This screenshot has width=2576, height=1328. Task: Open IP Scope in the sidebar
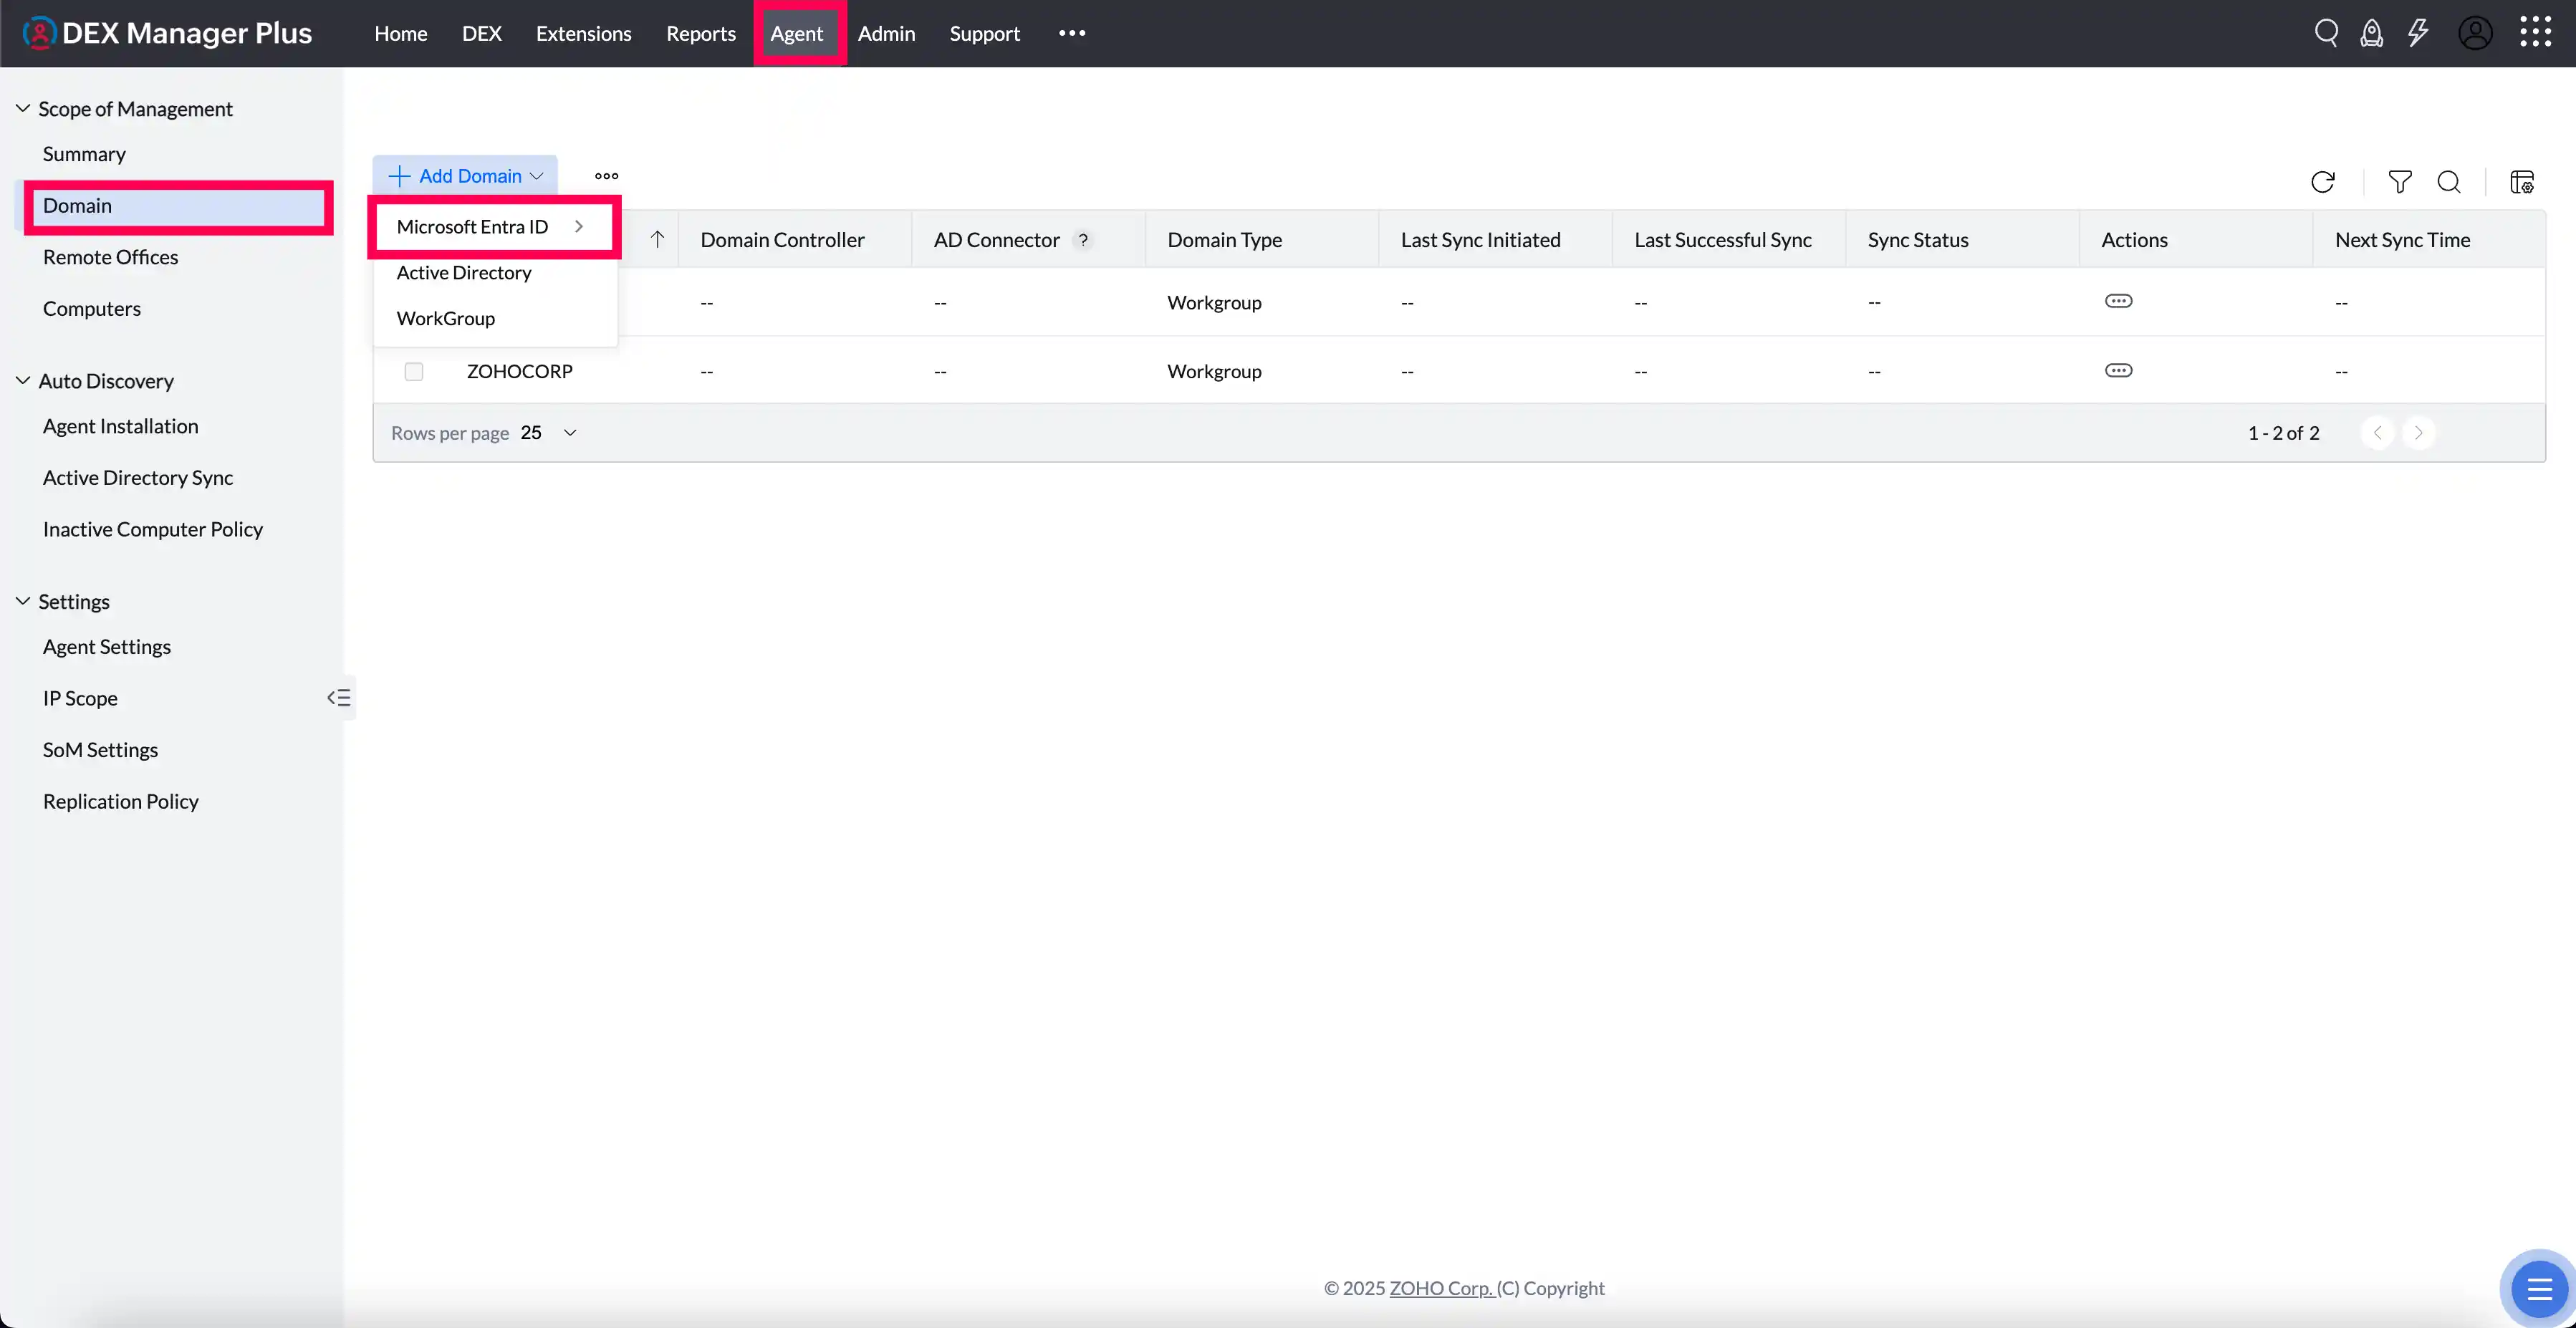click(x=80, y=698)
